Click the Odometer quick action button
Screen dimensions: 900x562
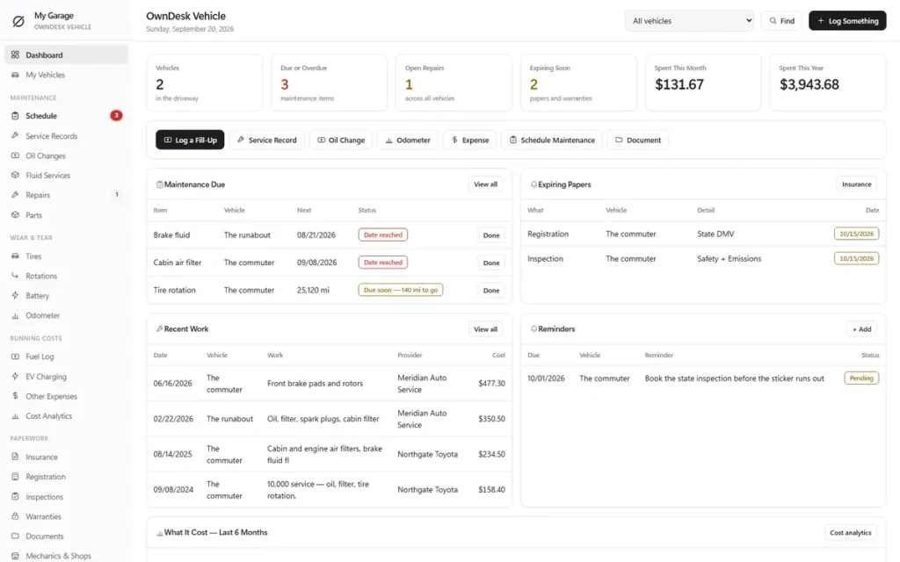point(408,140)
